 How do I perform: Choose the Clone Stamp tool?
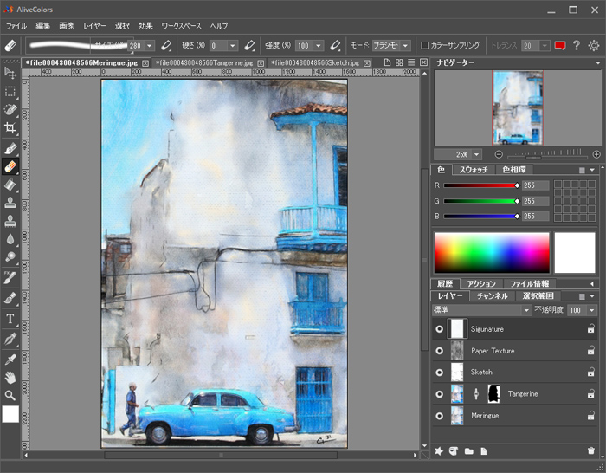point(10,203)
